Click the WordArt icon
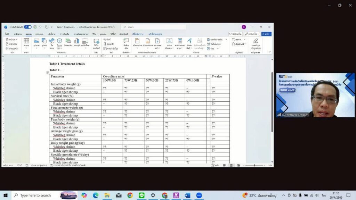 [189, 42]
